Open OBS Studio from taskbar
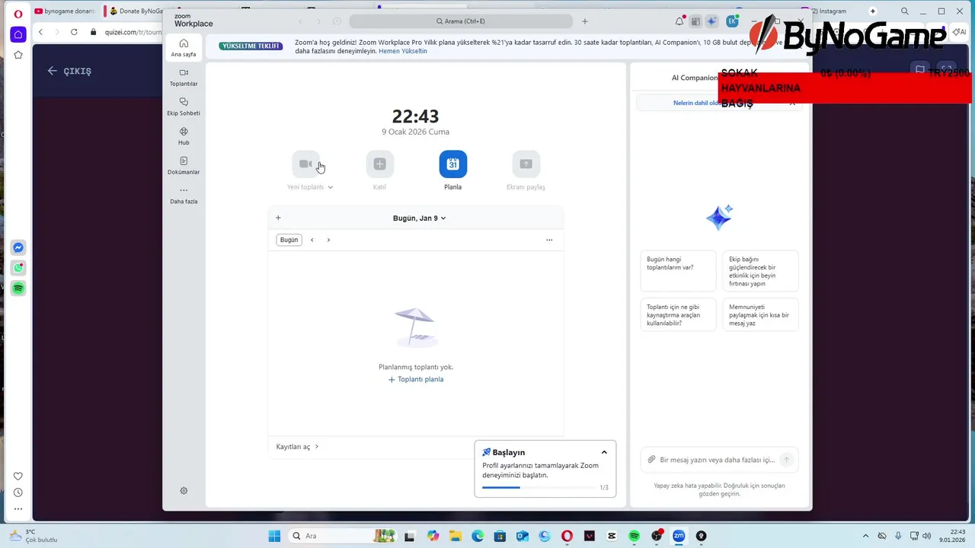Image resolution: width=975 pixels, height=548 pixels. 657,536
